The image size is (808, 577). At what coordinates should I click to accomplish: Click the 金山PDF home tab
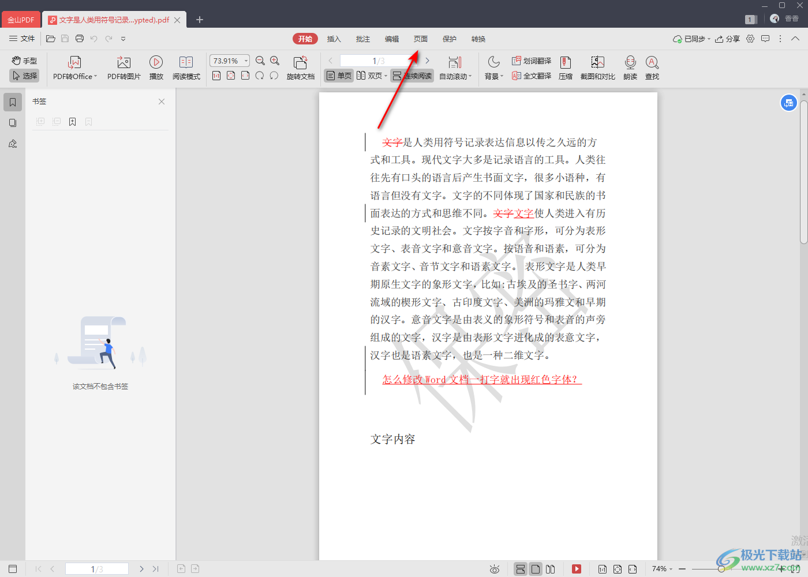point(21,20)
